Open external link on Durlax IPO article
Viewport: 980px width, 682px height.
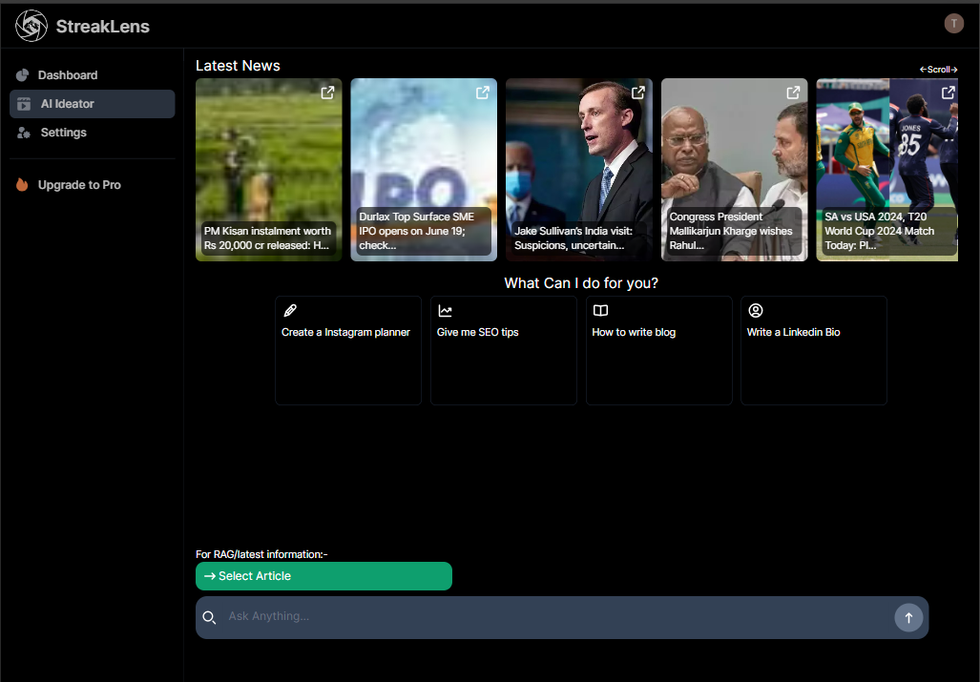click(483, 93)
